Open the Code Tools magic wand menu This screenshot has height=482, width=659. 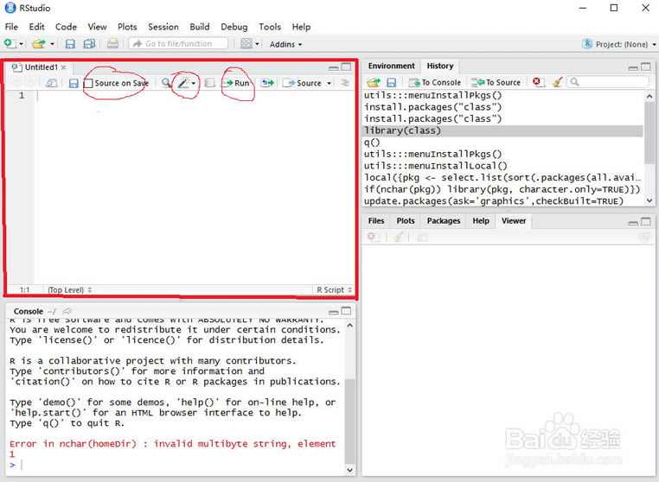click(186, 83)
